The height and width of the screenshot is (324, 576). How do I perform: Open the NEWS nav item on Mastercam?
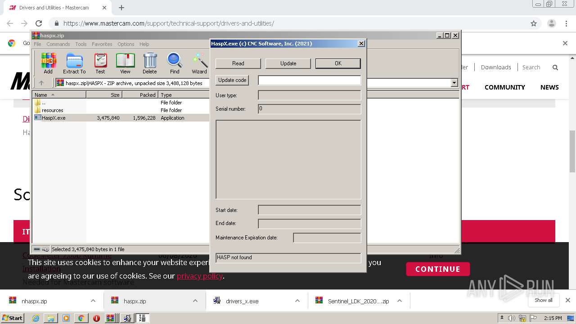[549, 87]
